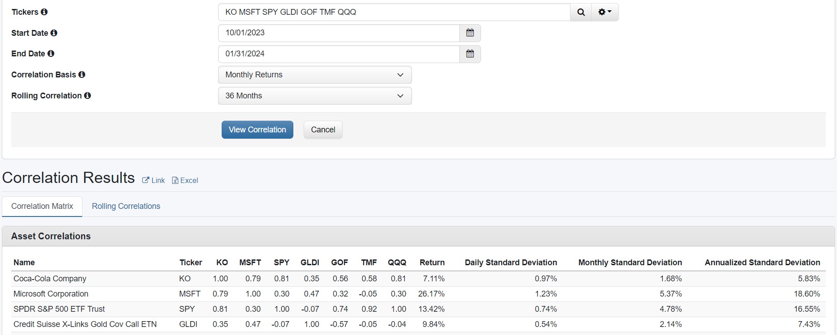The image size is (837, 335).
Task: Select the SPDR S&P 500 ETF Trust name
Action: [59, 309]
